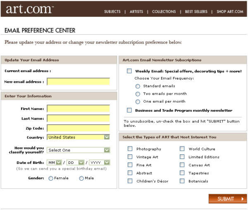Screen dimensions: 248x210
Task: Tick the Tapestries checkbox
Action: point(182,173)
